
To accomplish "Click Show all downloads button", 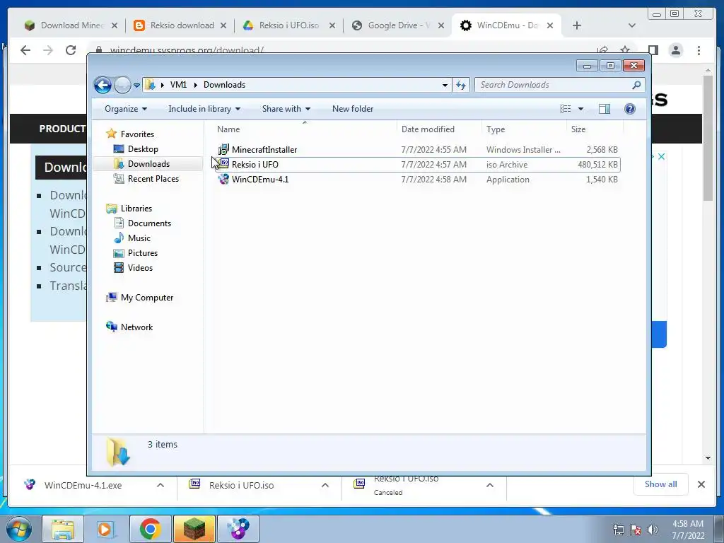I will [x=661, y=484].
